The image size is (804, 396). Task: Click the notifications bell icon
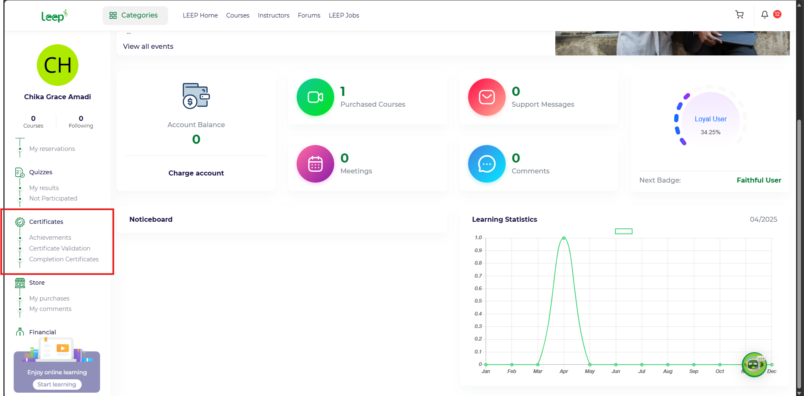pos(764,15)
